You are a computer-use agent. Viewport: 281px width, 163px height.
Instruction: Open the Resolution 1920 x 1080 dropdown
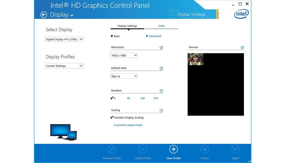click(x=124, y=55)
